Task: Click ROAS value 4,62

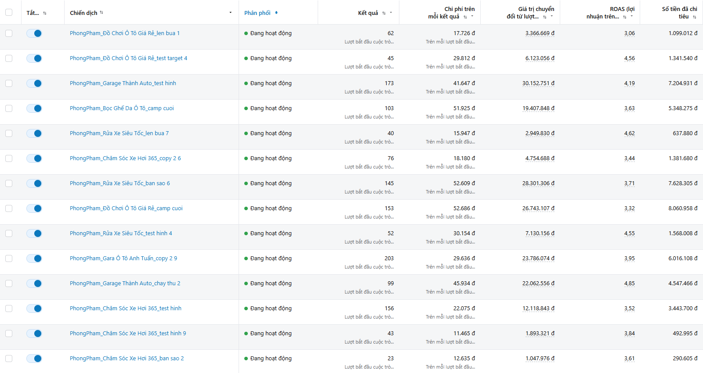Action: click(x=630, y=133)
